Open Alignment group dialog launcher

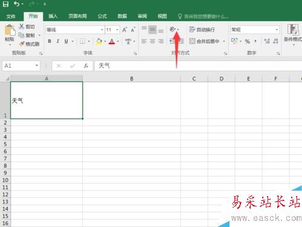pyautogui.click(x=225, y=53)
